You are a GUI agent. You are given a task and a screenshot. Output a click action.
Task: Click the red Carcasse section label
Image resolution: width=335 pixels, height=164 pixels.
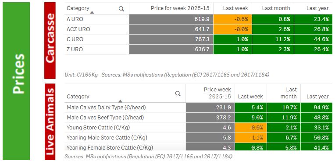pos(50,41)
